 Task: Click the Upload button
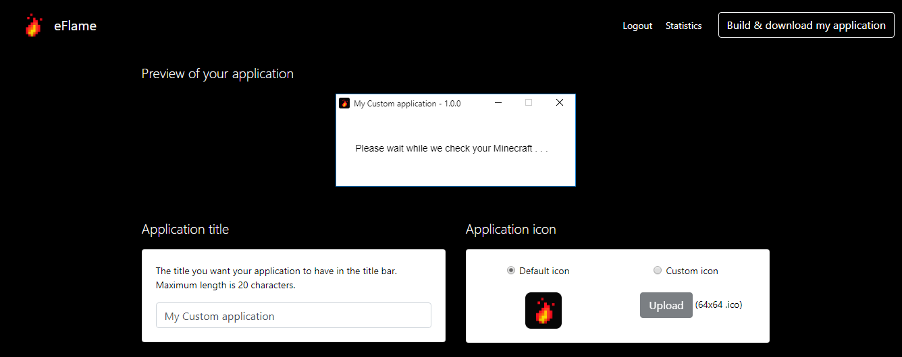pyautogui.click(x=666, y=305)
